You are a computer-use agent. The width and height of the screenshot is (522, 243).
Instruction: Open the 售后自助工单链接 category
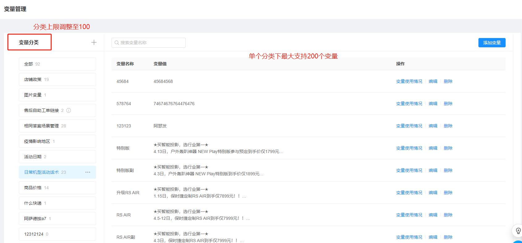point(57,110)
